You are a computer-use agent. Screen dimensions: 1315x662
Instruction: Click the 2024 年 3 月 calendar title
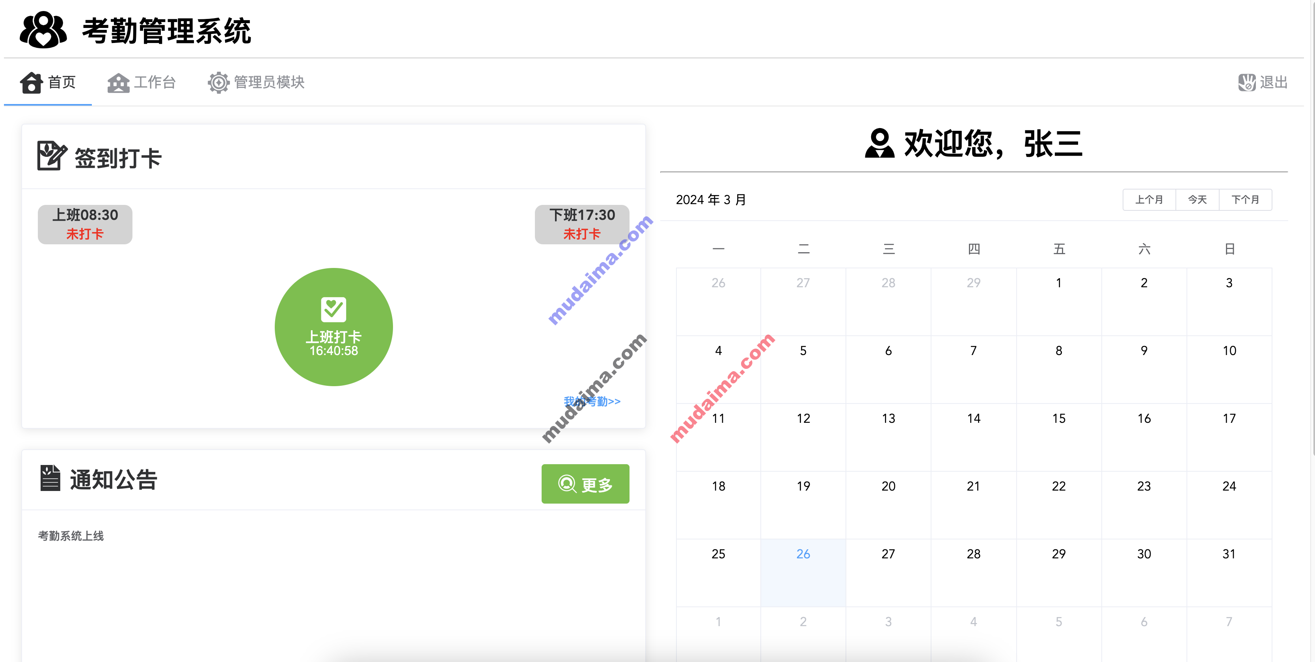click(711, 199)
